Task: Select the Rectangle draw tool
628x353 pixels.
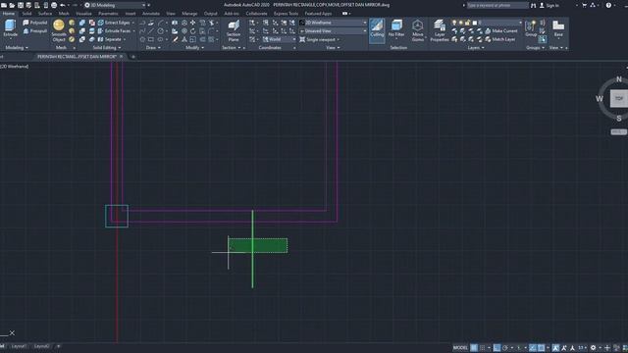Action: click(x=151, y=39)
